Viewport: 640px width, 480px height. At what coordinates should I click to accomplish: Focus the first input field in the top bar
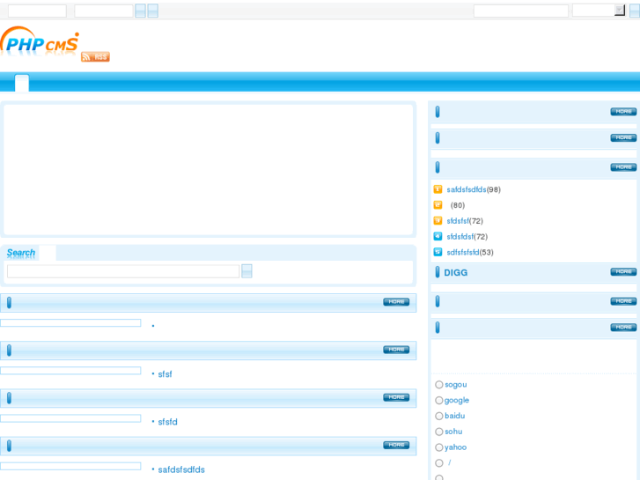[x=37, y=11]
